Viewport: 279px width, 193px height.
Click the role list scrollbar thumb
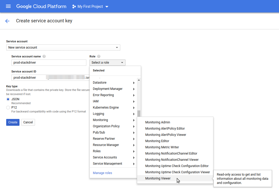pyautogui.click(x=139, y=114)
